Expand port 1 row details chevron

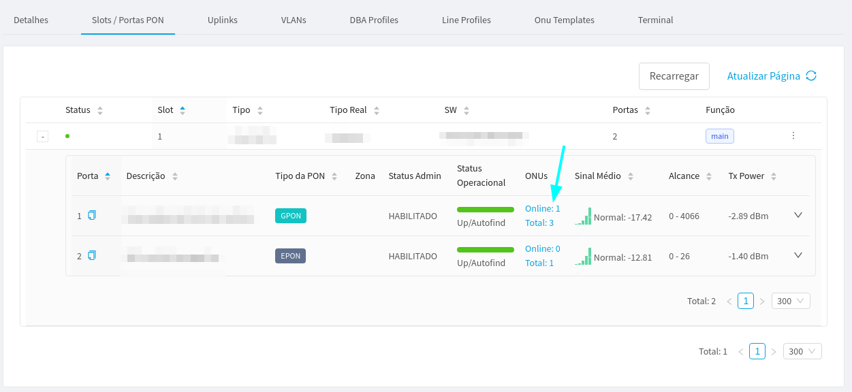coord(798,215)
